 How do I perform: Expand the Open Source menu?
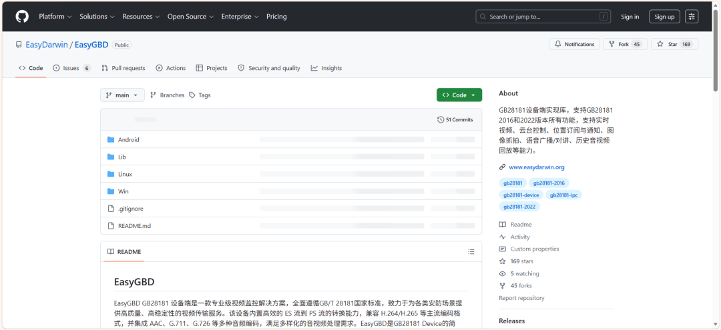(x=190, y=17)
